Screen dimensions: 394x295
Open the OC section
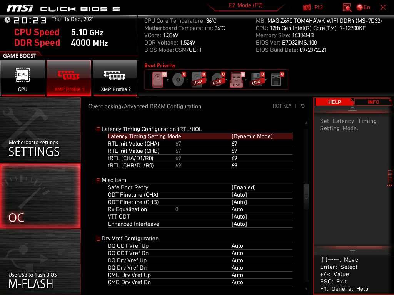tap(40, 196)
